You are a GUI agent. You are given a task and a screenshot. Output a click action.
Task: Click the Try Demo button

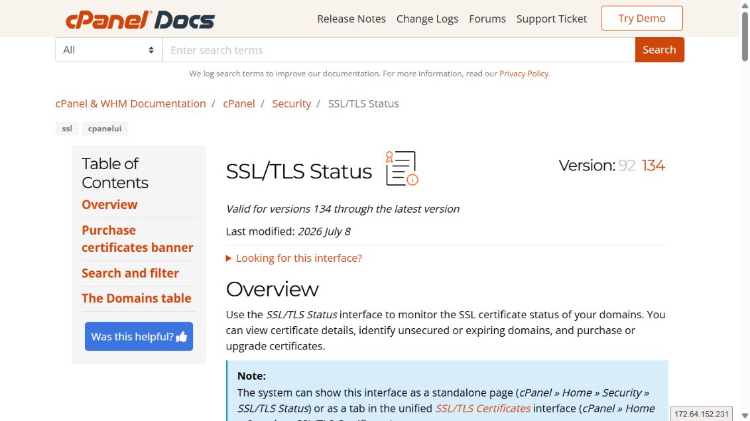coord(642,18)
